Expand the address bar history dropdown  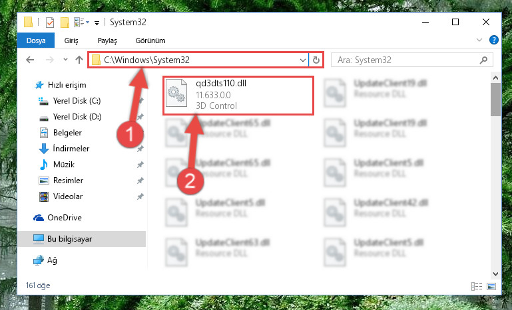point(303,60)
